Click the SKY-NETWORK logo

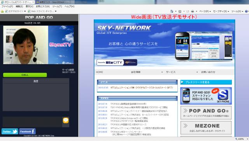pos(124,28)
